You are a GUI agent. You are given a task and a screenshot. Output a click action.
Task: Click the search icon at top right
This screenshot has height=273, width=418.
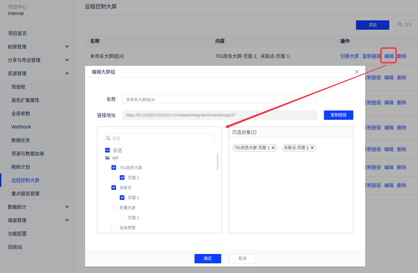[400, 25]
